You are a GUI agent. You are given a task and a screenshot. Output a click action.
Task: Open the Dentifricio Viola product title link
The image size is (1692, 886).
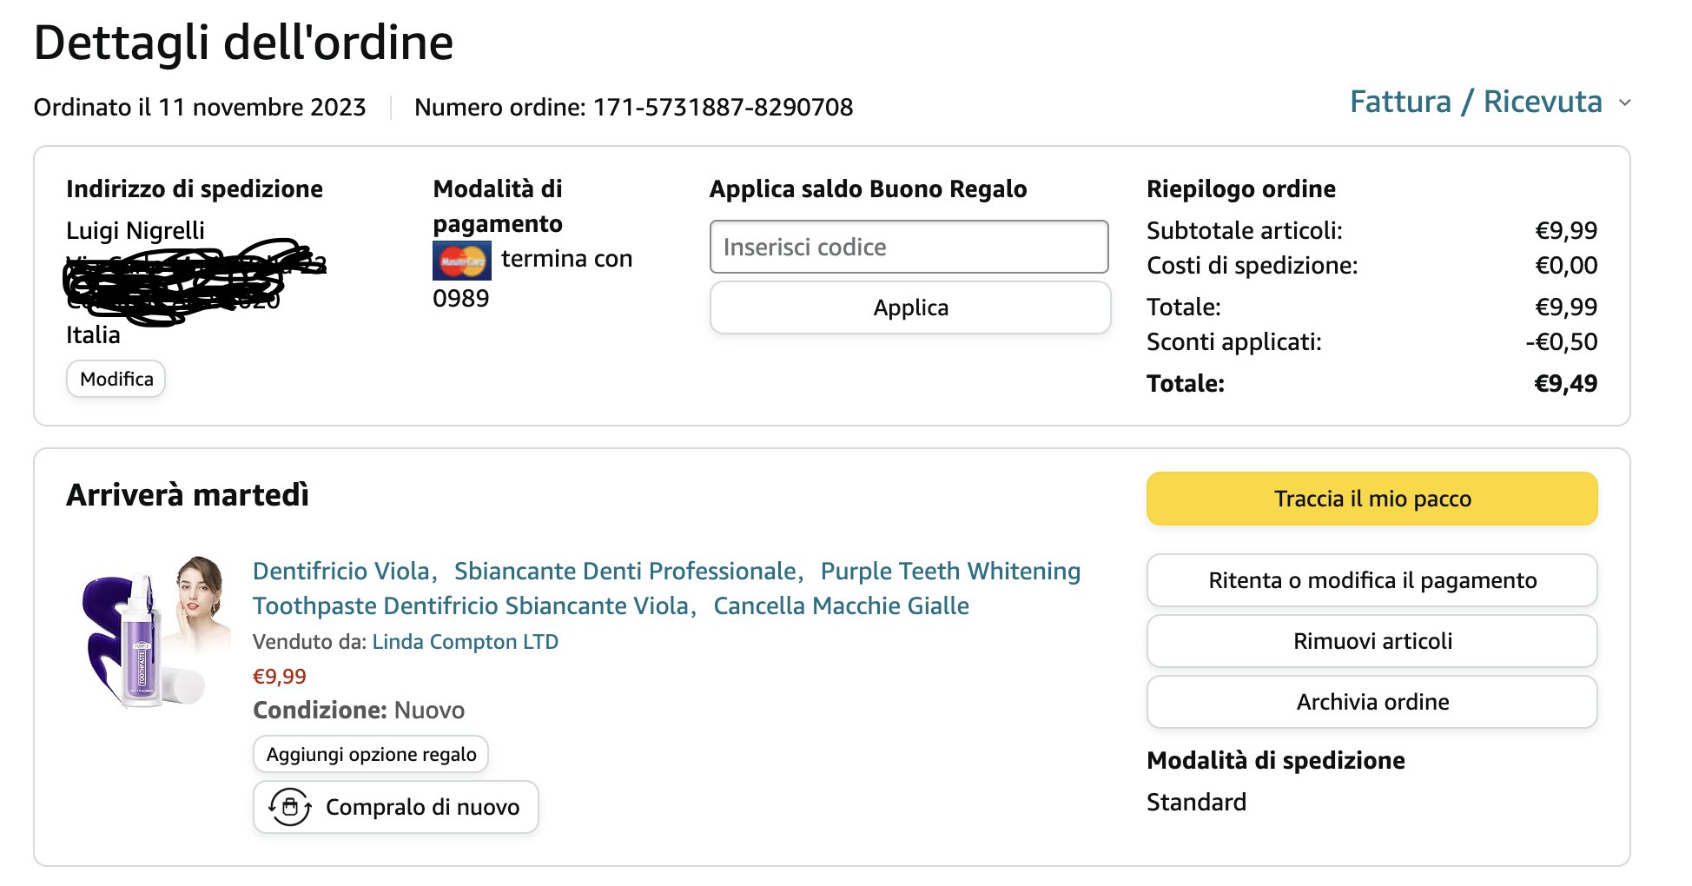point(665,588)
